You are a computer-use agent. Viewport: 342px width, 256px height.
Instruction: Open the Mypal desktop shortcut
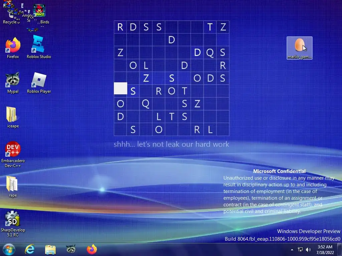pyautogui.click(x=13, y=83)
